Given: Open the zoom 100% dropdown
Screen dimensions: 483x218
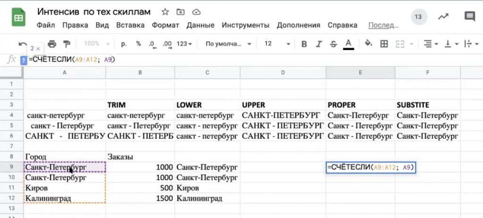Looking at the screenshot, I should coord(97,44).
